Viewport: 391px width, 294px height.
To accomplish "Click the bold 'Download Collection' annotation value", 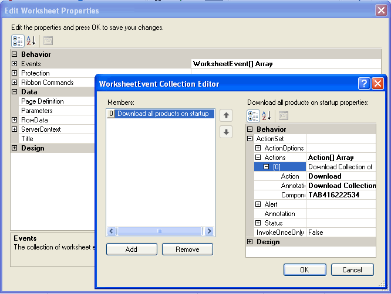I will coord(342,186).
